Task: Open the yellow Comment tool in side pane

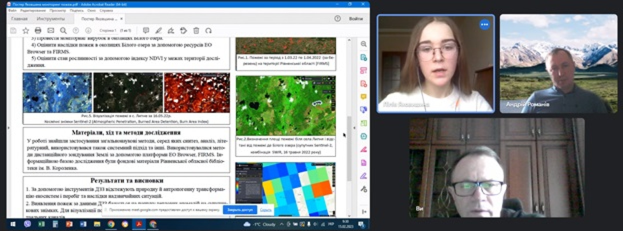Action: pyautogui.click(x=363, y=97)
